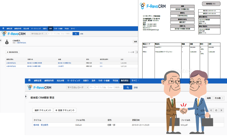Image resolution: width=227 pixels, height=140 pixels.
Task: Click the 更新日時 column header
Action: [136, 120]
